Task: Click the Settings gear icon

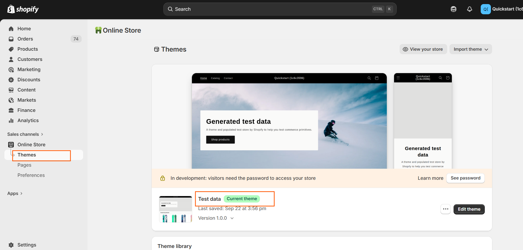Action: tap(11, 245)
